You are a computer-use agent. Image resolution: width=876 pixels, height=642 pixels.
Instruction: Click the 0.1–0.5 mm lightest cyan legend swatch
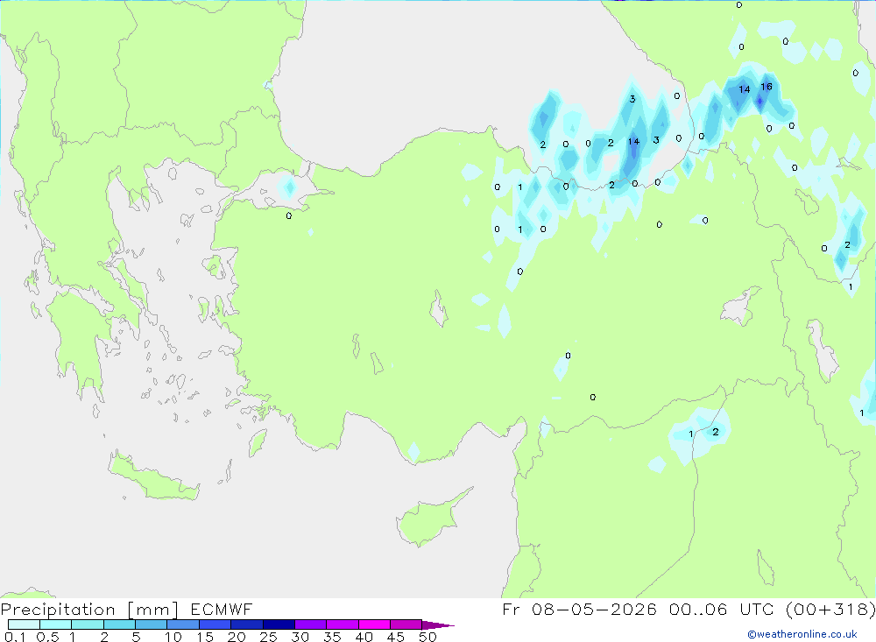(x=24, y=624)
